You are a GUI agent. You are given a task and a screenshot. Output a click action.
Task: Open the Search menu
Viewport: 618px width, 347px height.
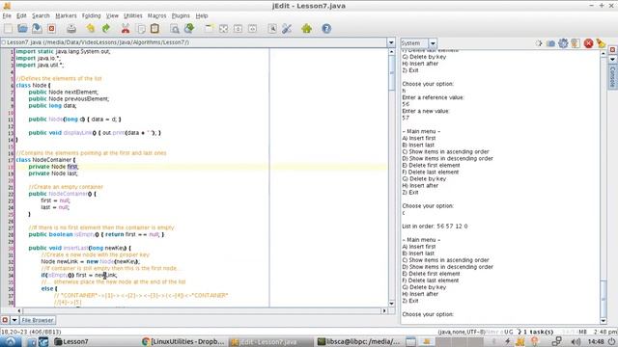tap(41, 15)
